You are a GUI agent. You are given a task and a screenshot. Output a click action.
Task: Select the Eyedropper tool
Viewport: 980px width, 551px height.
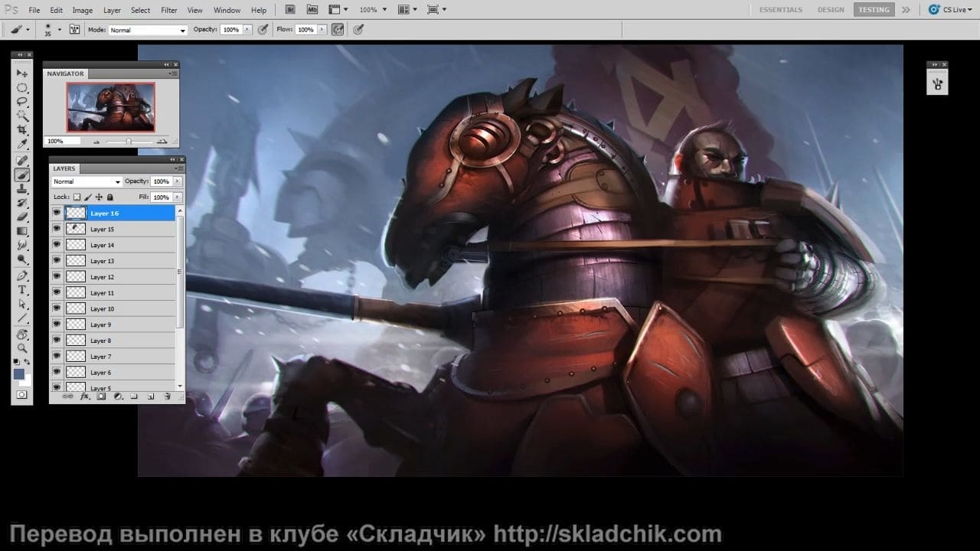coord(22,145)
